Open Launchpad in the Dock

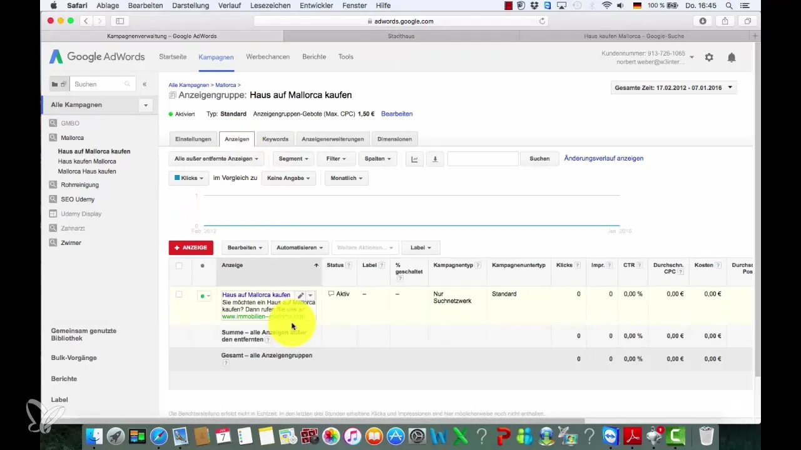(115, 436)
